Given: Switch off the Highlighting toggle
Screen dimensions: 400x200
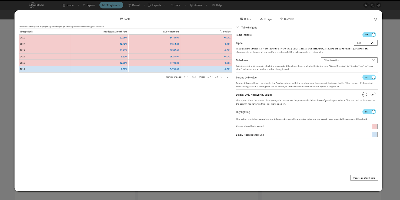Looking at the screenshot, I should point(369,112).
